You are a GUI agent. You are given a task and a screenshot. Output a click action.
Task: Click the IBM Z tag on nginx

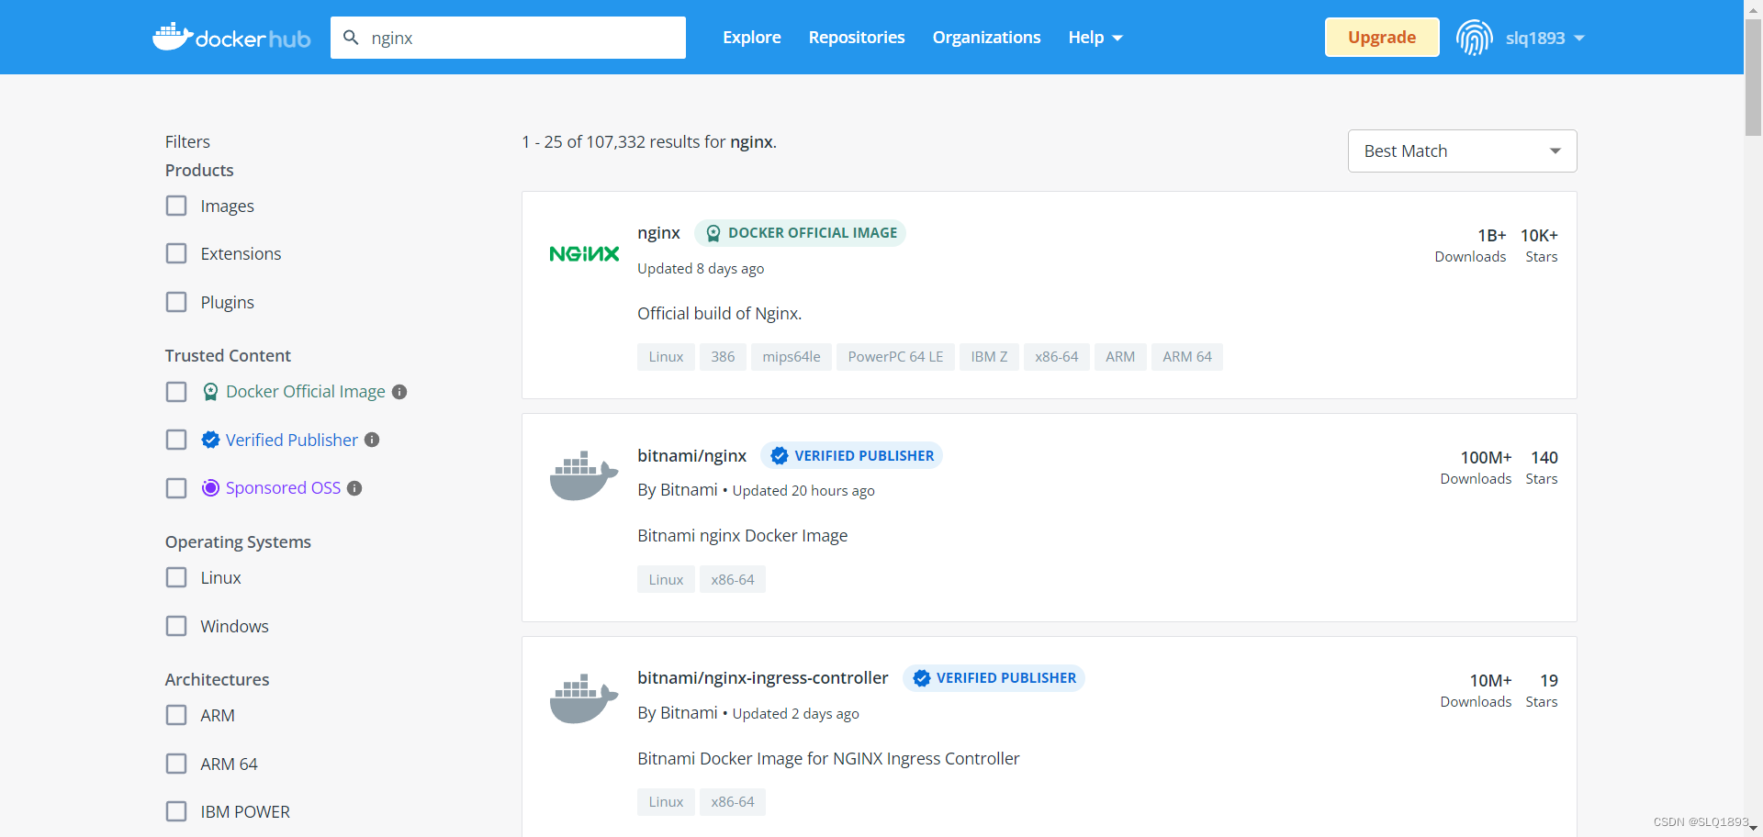pos(989,357)
